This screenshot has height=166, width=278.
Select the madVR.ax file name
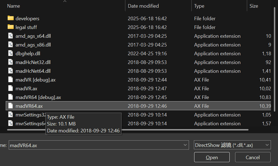pyautogui.click(x=26, y=88)
